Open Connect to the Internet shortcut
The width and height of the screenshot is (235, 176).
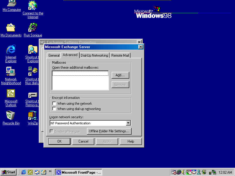(x=33, y=9)
